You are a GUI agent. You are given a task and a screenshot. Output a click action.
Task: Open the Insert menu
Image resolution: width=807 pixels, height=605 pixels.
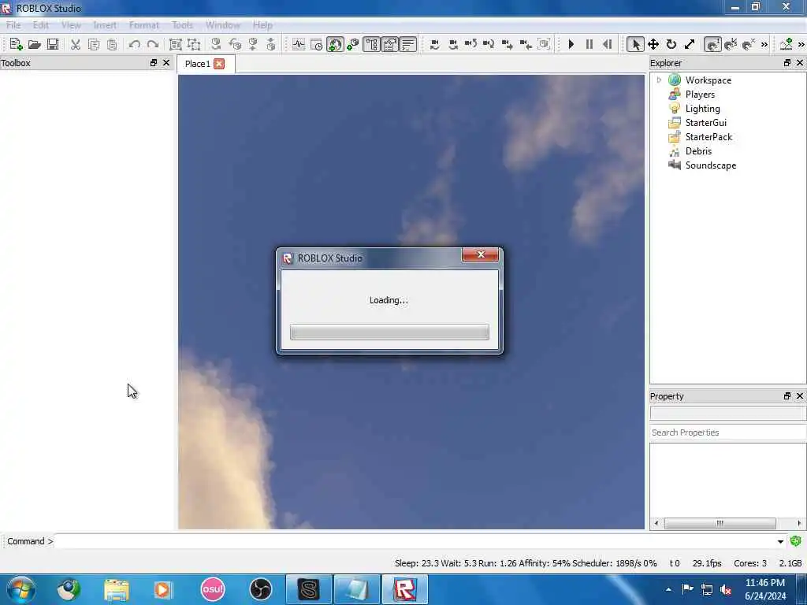click(105, 24)
